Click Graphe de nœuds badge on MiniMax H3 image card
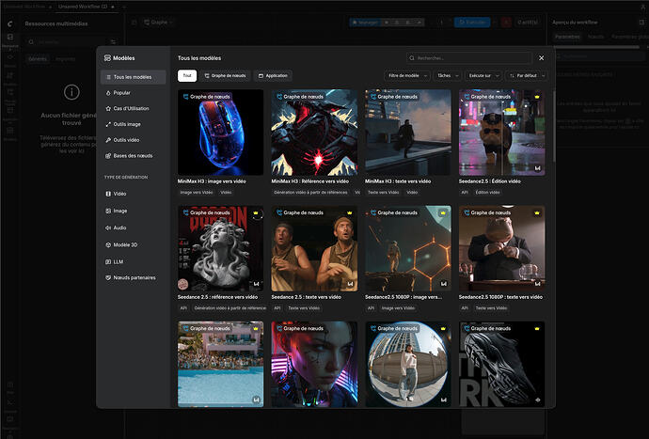The height and width of the screenshot is (439, 649). pos(206,97)
